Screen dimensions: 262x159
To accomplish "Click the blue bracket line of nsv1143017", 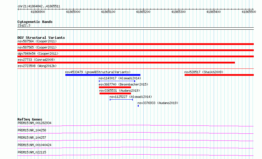I will (117, 81).
